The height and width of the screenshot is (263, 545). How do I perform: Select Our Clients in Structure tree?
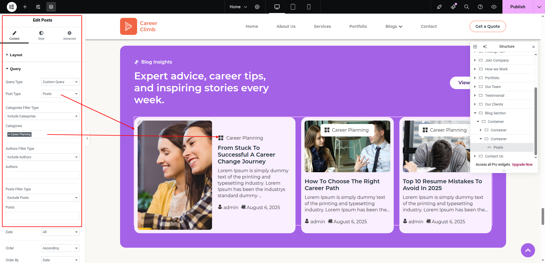(494, 104)
